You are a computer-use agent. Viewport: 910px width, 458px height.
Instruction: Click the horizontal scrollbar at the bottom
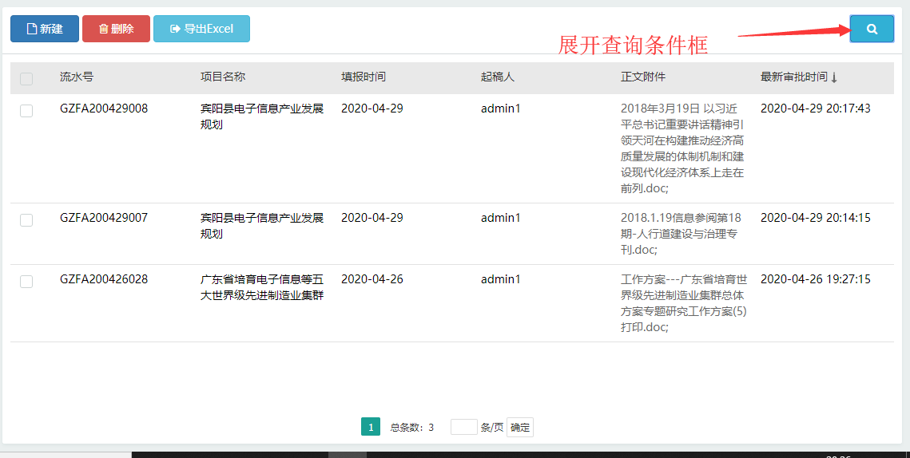[x=348, y=455]
